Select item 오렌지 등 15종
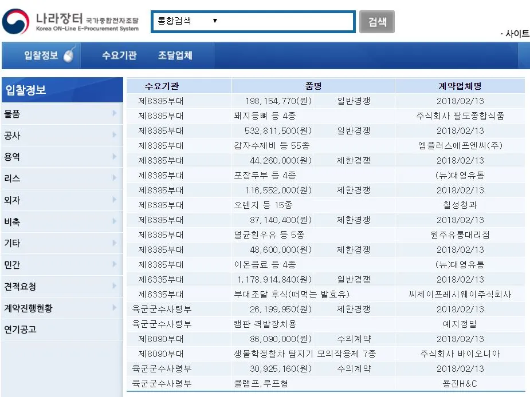 (x=264, y=205)
